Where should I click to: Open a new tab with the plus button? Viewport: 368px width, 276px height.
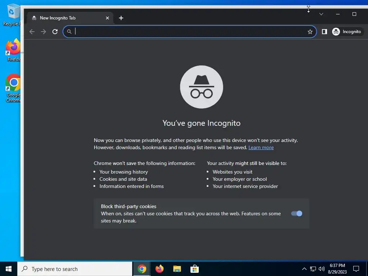(121, 18)
